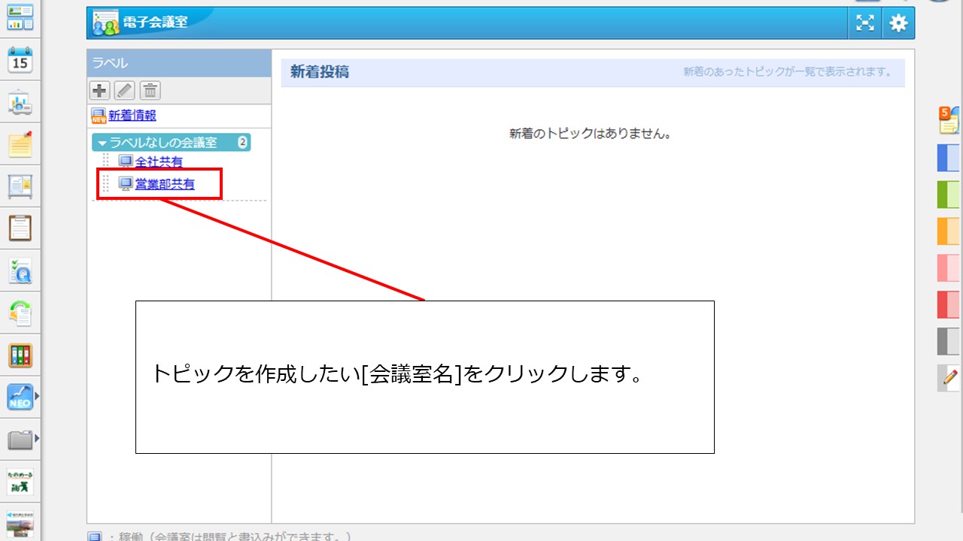Open the 新着情報 link

point(132,116)
